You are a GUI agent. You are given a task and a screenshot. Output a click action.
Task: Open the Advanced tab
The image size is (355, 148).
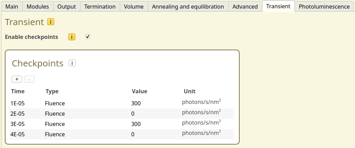click(245, 7)
